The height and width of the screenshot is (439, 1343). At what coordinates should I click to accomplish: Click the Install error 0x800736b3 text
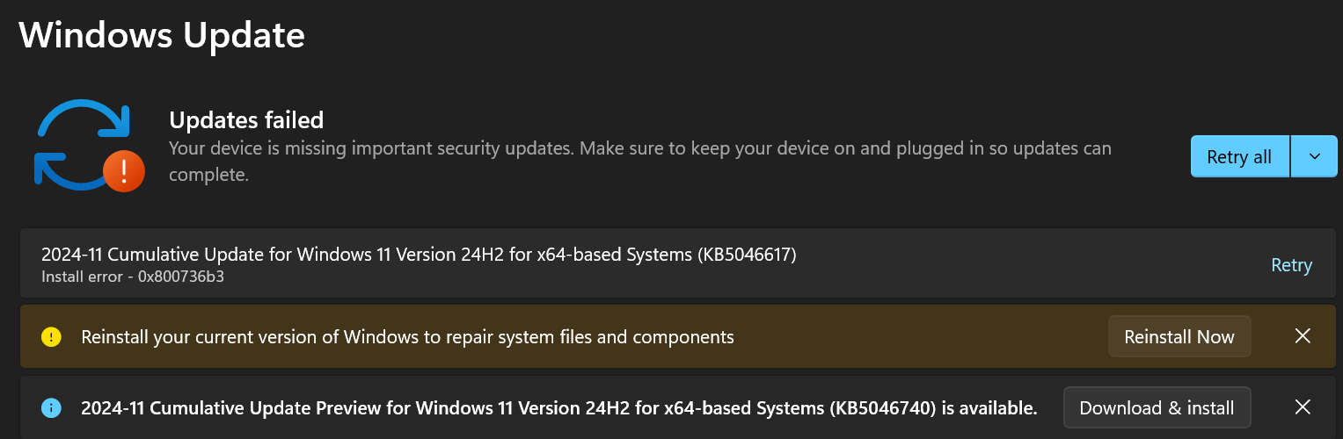(139, 277)
